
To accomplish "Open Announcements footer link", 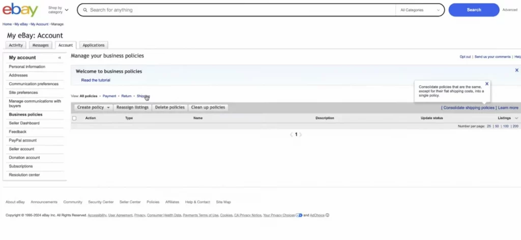I will point(44,202).
